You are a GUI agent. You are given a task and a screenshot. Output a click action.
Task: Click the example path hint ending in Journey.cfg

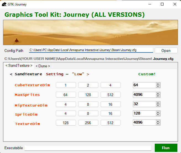coord(89,59)
